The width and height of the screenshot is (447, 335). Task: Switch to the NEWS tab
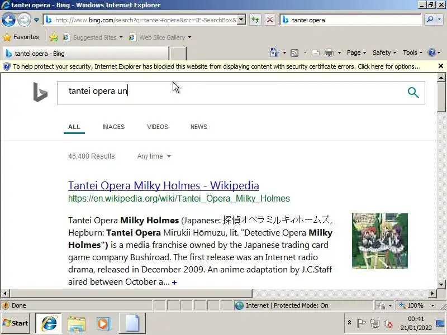[x=199, y=127]
